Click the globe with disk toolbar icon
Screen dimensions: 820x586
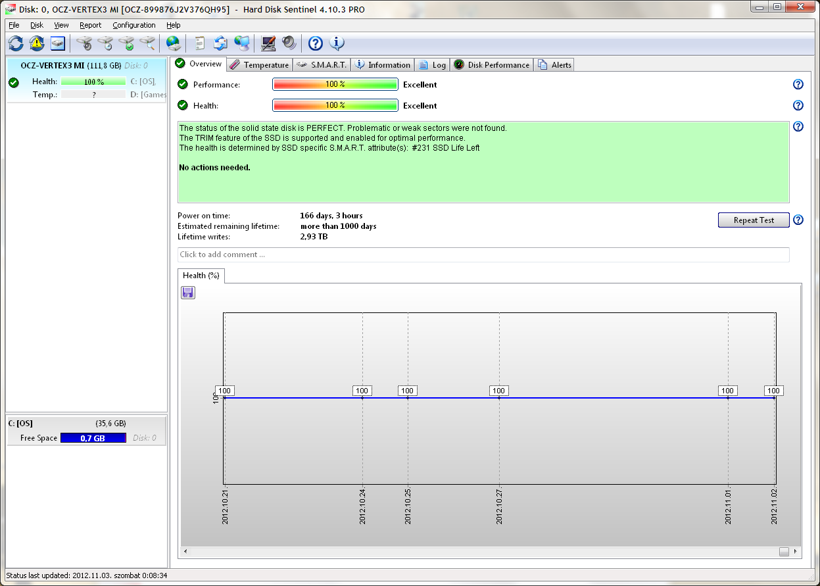pyautogui.click(x=174, y=44)
